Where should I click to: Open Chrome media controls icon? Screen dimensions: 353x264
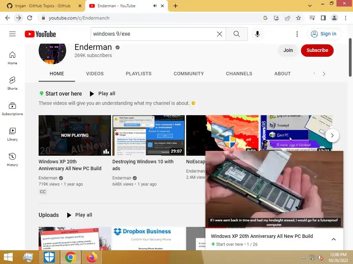[312, 18]
